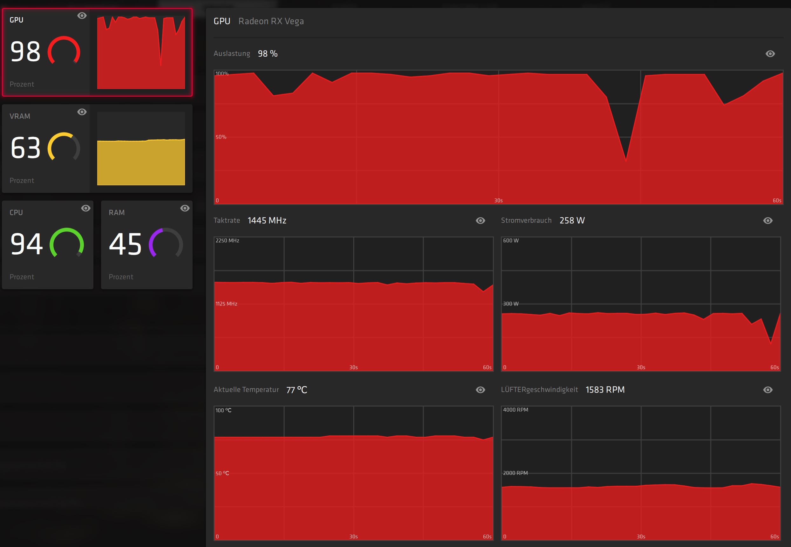
Task: Hide the Stromverbrauch graph via eye icon
Action: [x=768, y=221]
